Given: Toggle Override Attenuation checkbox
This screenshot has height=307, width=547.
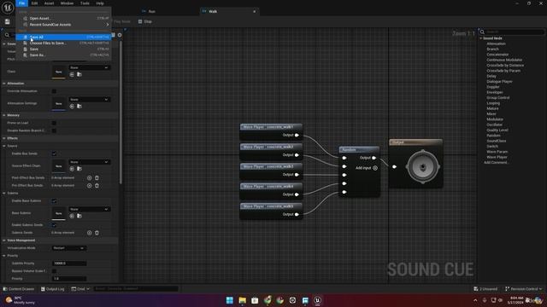Looking at the screenshot, I should (x=54, y=91).
